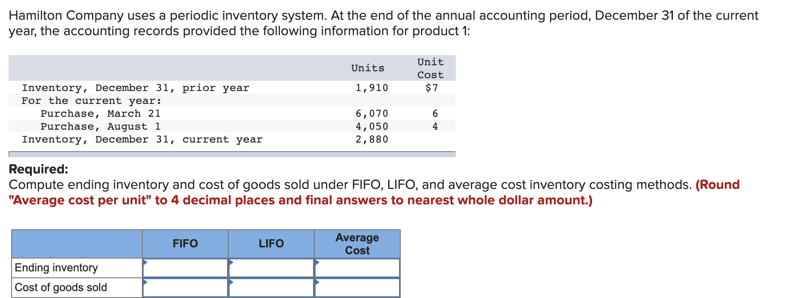Select the Average Cost column header
The width and height of the screenshot is (786, 298).
click(357, 243)
